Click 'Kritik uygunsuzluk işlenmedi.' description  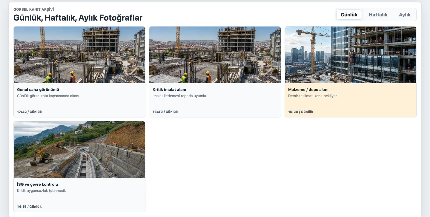[42, 191]
